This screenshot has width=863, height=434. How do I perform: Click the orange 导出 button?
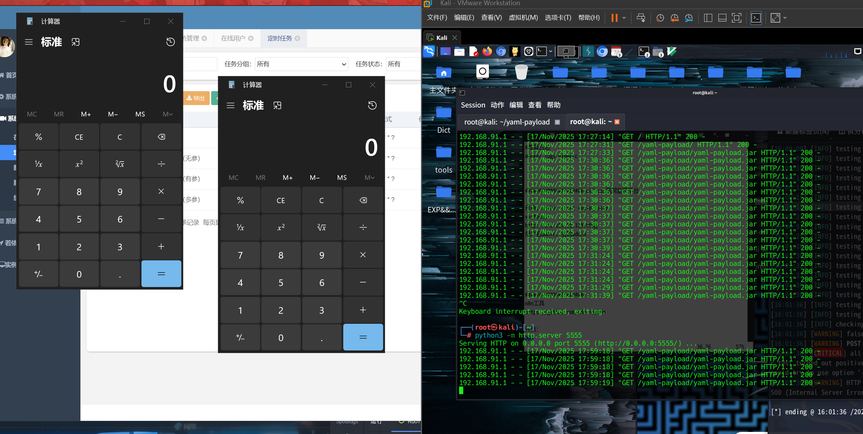tap(196, 98)
